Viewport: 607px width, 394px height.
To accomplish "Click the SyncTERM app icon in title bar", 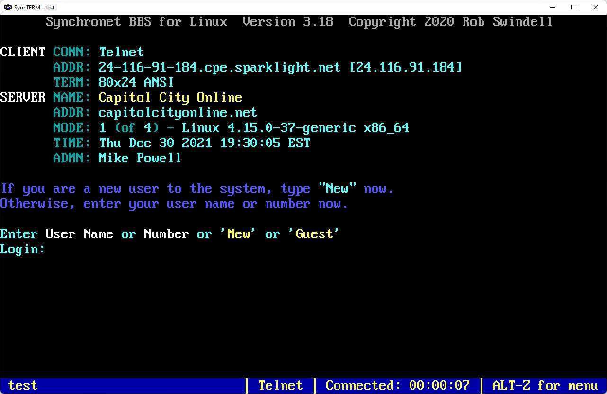I will click(8, 7).
